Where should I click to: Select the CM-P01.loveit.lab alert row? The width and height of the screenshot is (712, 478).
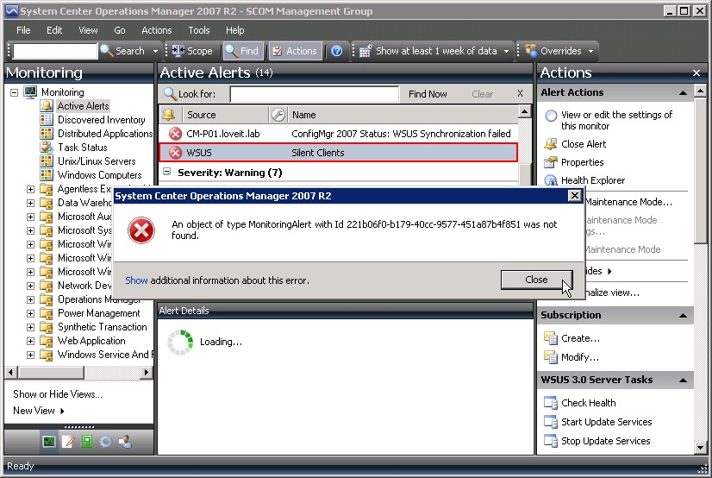[x=339, y=134]
